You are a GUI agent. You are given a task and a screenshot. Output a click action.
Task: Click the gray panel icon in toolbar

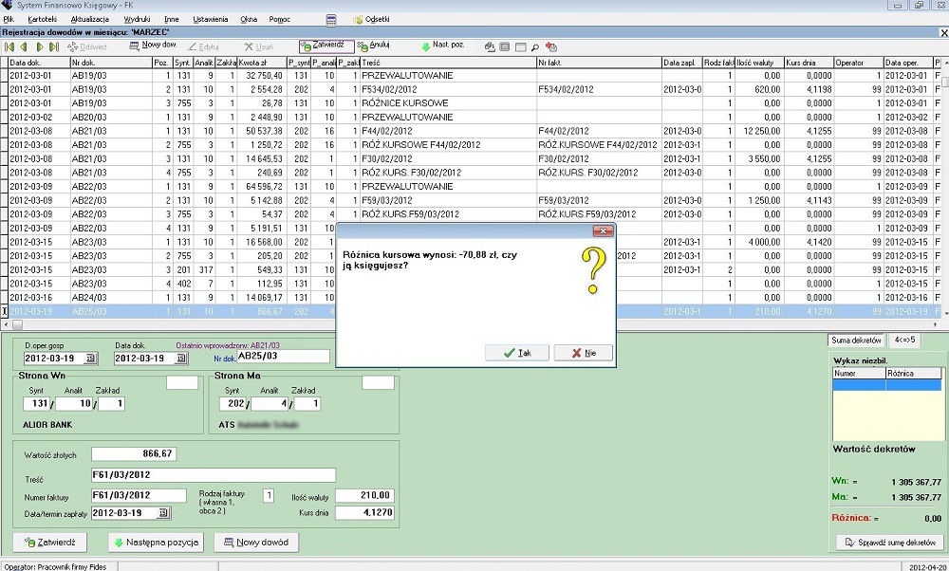(505, 47)
